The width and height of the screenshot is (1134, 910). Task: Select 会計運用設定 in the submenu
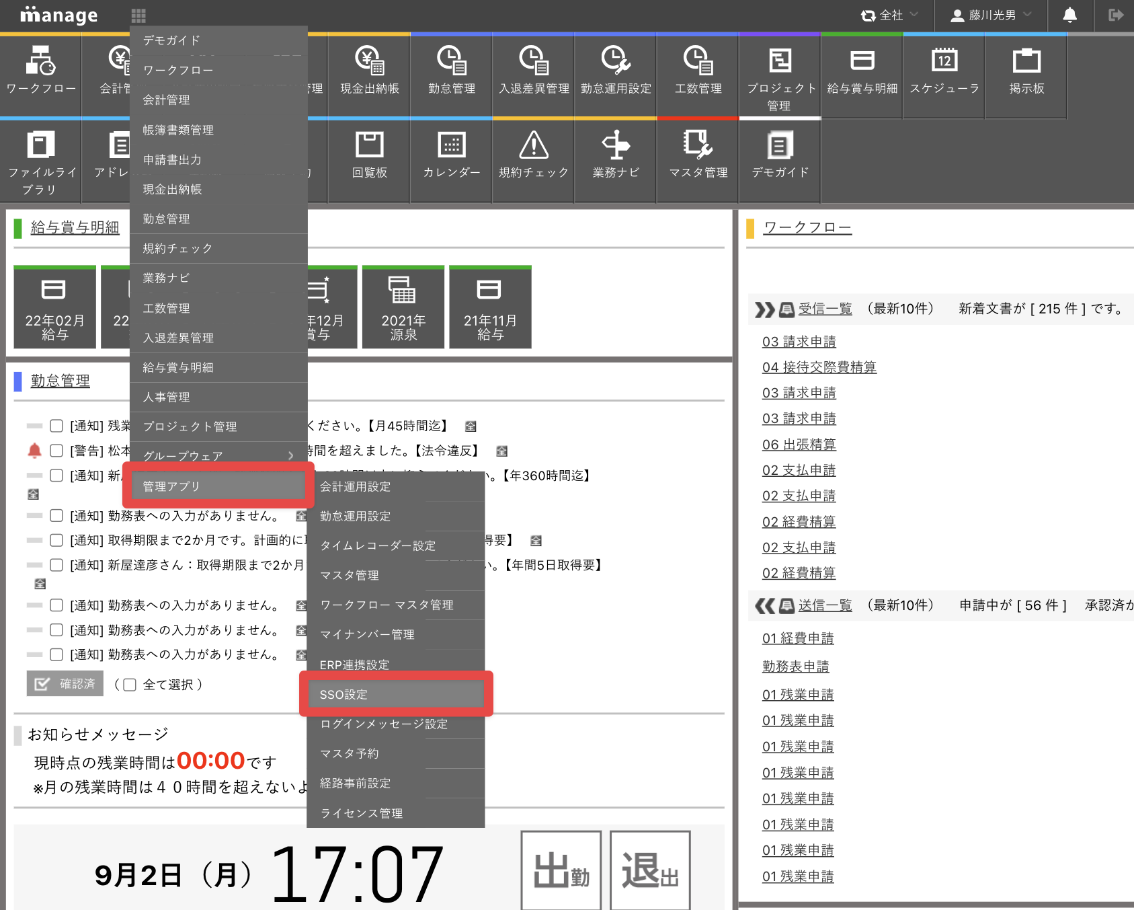tap(396, 486)
